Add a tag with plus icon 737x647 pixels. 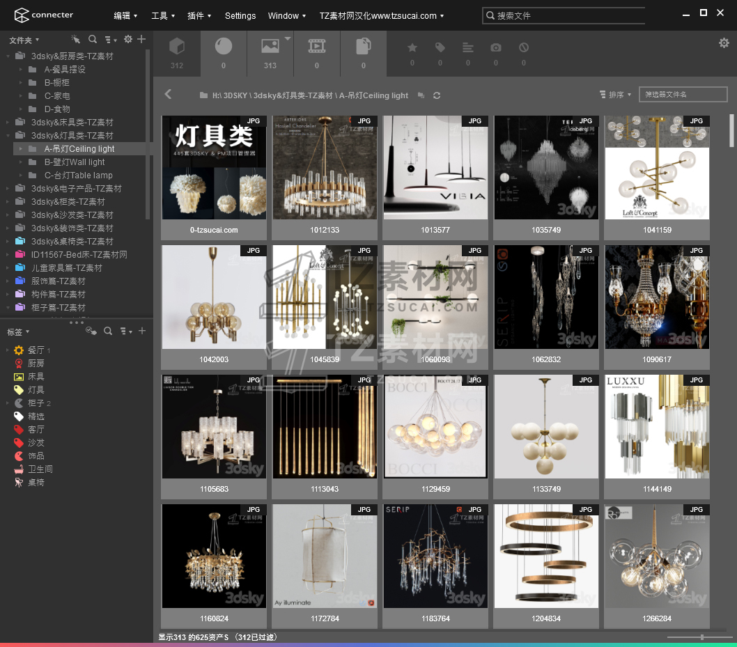tap(142, 332)
